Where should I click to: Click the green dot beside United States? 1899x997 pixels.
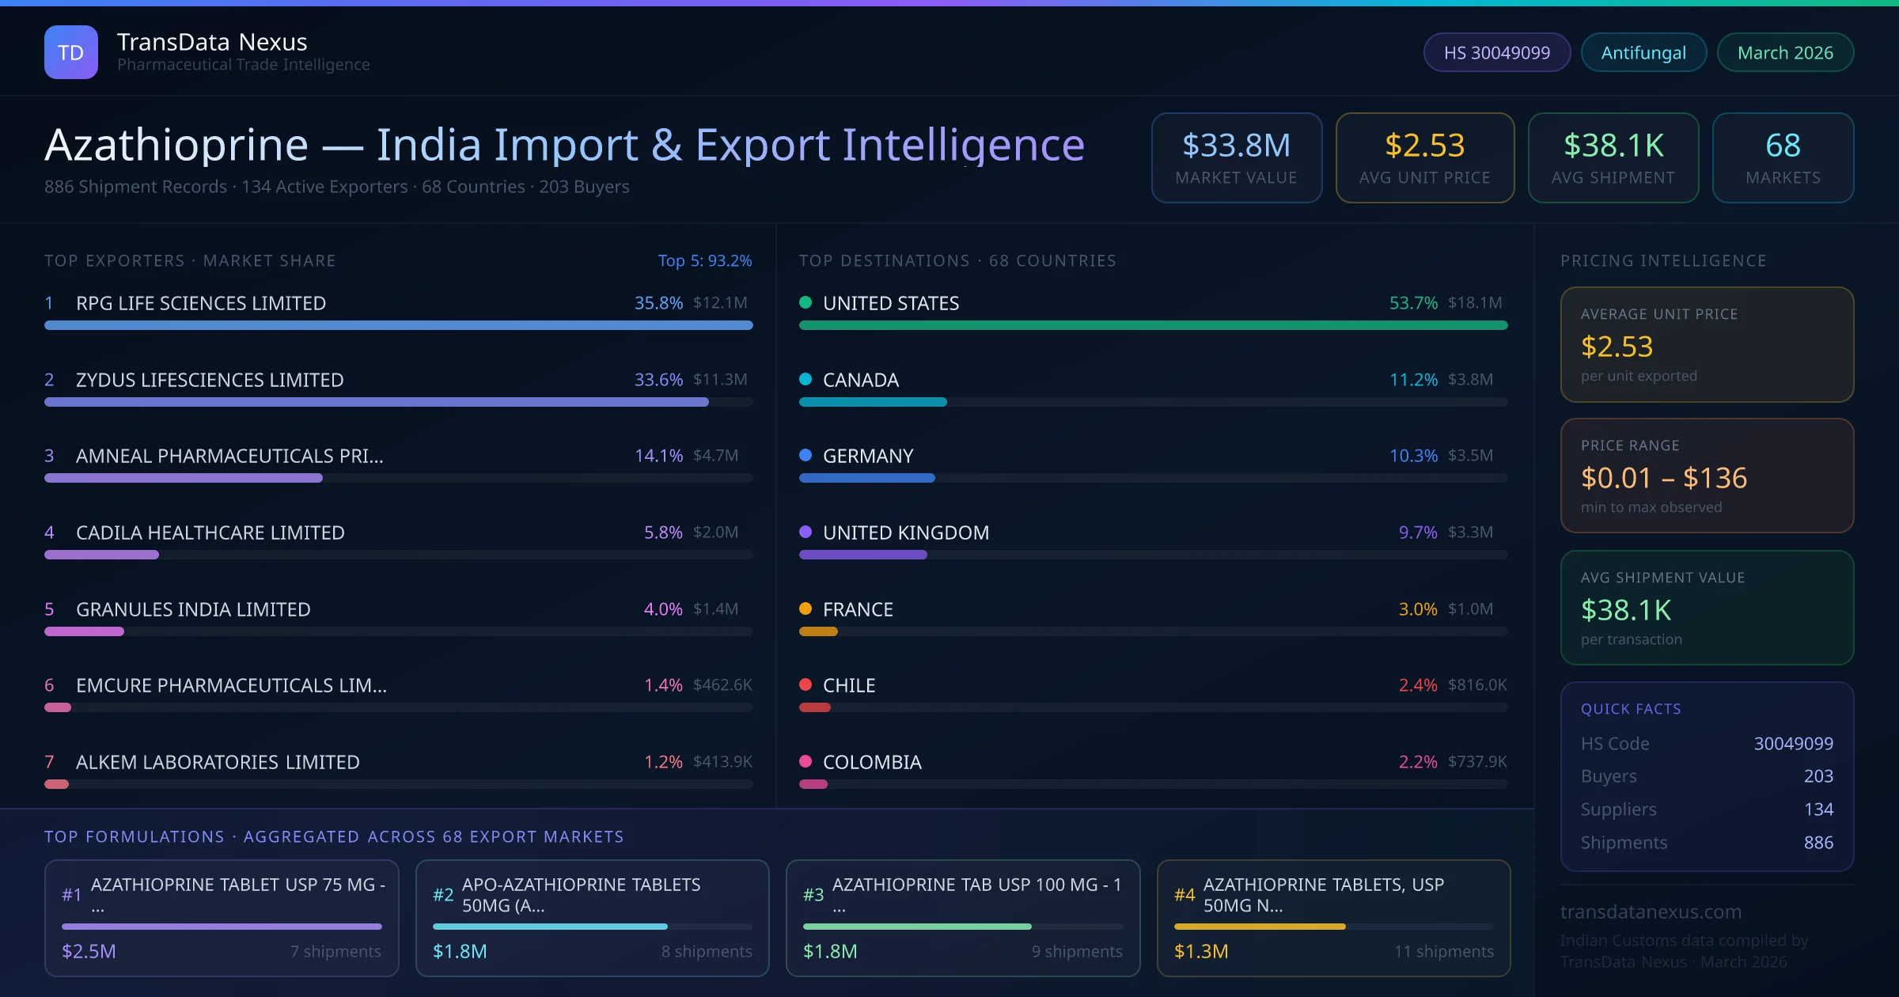coord(805,302)
